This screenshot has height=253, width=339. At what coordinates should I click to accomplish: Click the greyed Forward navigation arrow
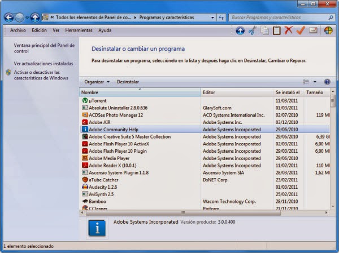click(19, 17)
